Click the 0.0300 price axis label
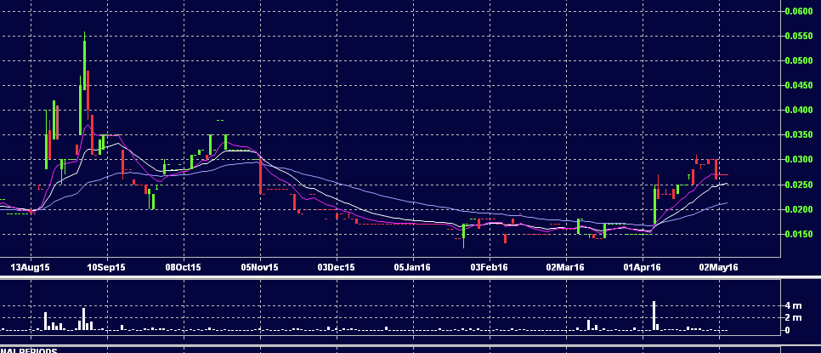Image resolution: width=821 pixels, height=353 pixels. pos(799,160)
